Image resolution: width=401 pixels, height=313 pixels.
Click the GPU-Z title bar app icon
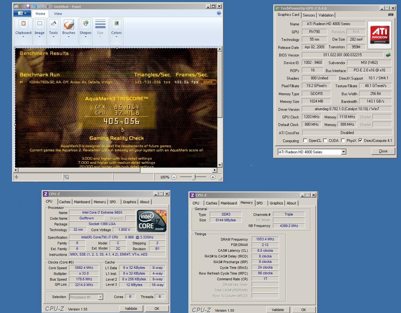tap(277, 8)
